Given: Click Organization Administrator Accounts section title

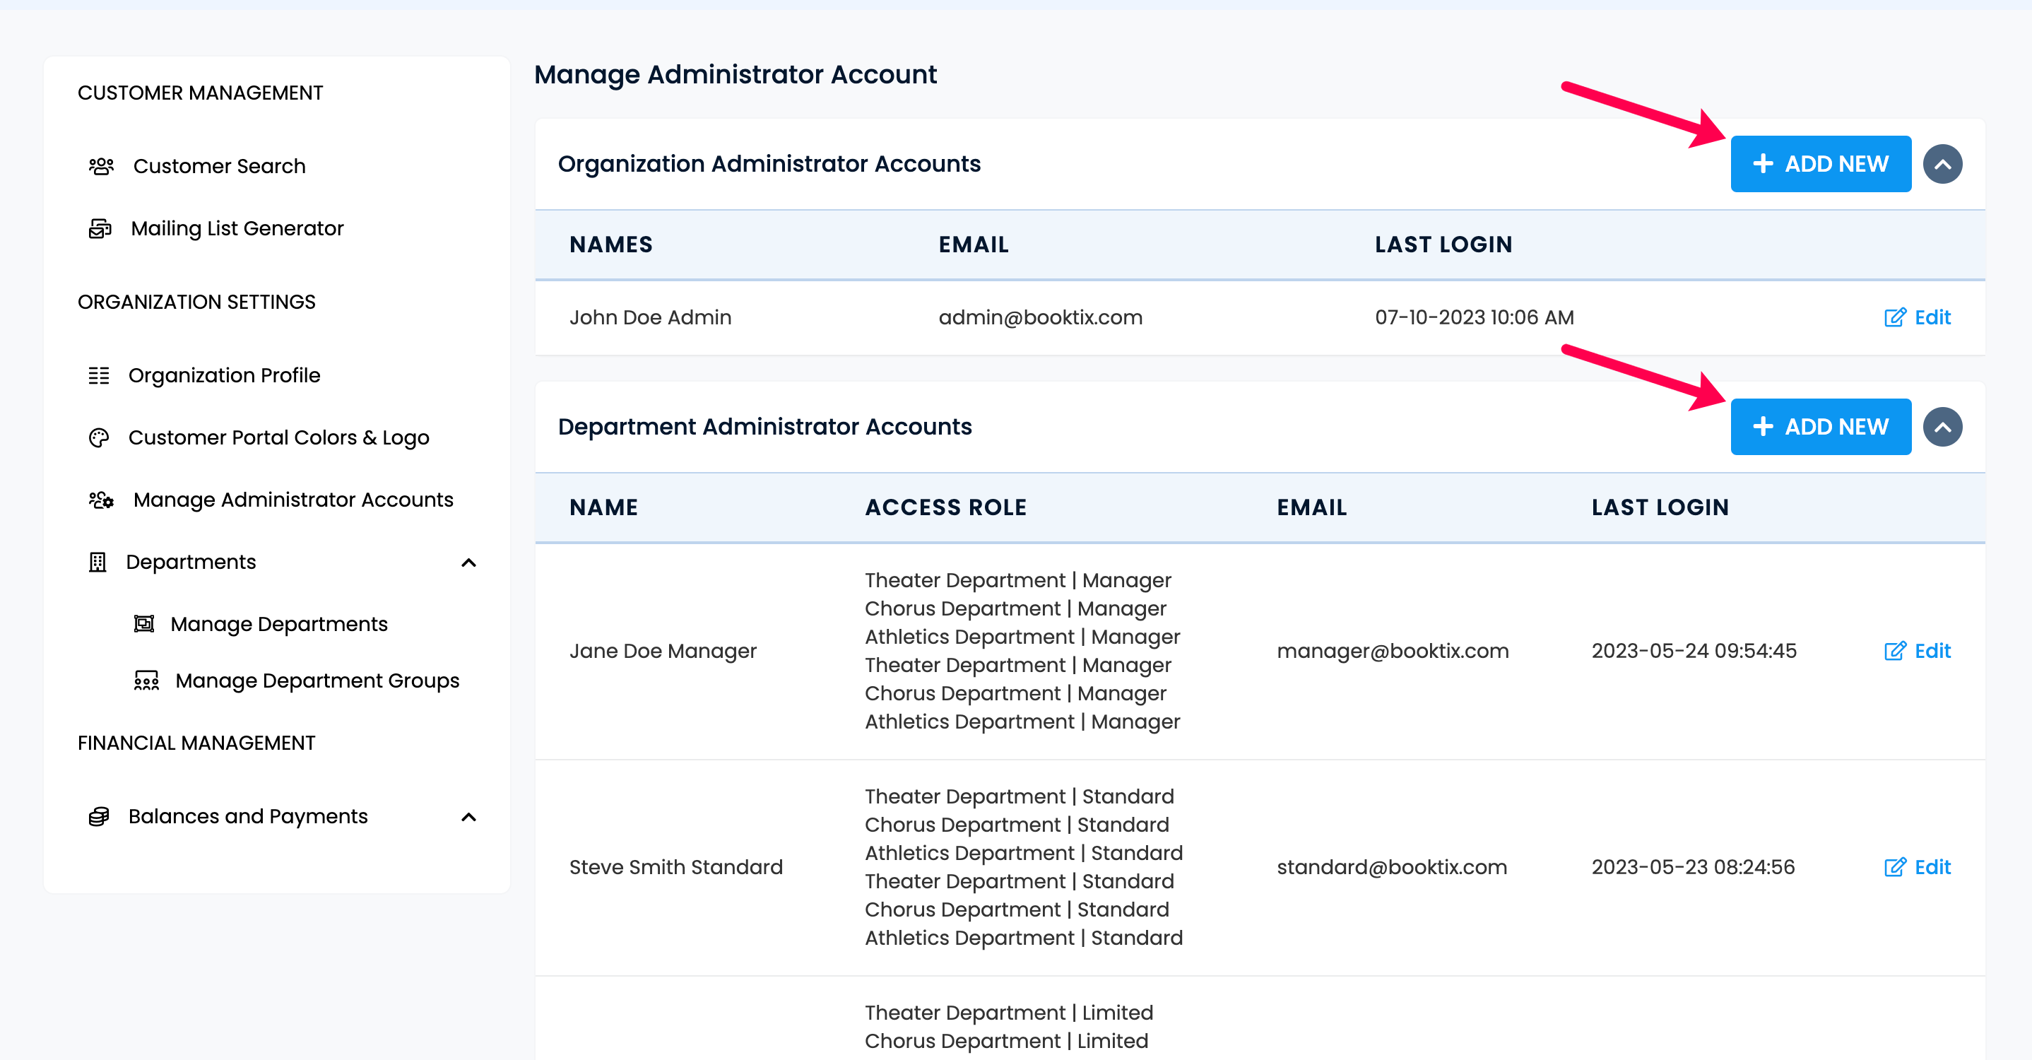Looking at the screenshot, I should point(769,164).
